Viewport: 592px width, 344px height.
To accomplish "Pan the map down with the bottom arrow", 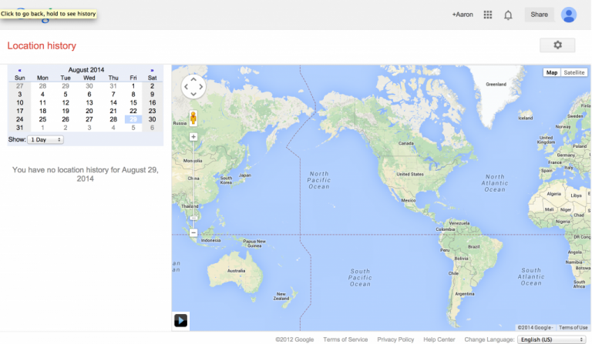I will [x=193, y=94].
